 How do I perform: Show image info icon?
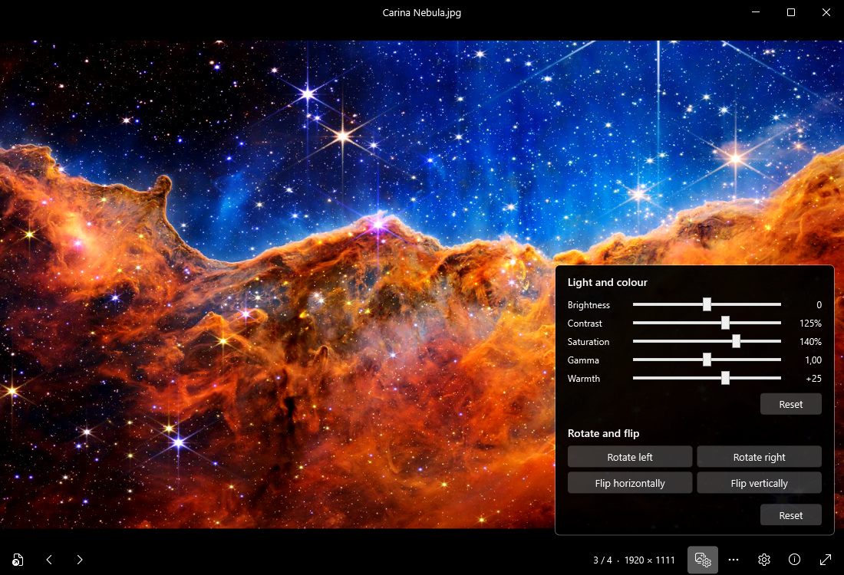[794, 560]
